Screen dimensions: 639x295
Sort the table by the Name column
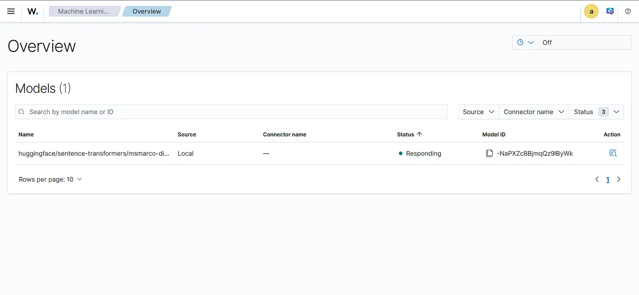pyautogui.click(x=26, y=134)
